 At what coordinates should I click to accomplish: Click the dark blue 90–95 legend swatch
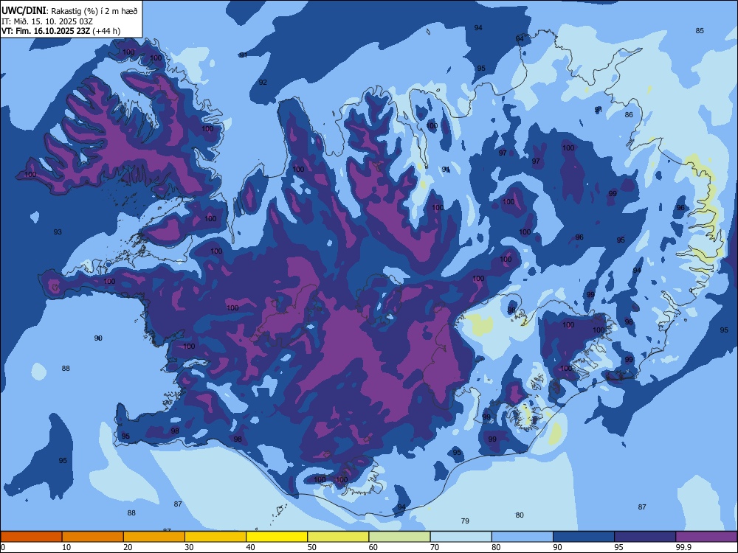[x=584, y=537]
